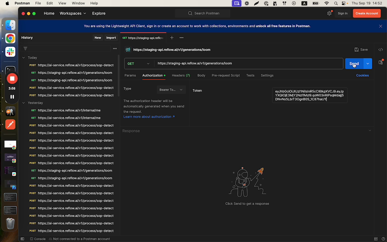Click the code snippet icon
This screenshot has height=242, width=387.
pos(381,50)
